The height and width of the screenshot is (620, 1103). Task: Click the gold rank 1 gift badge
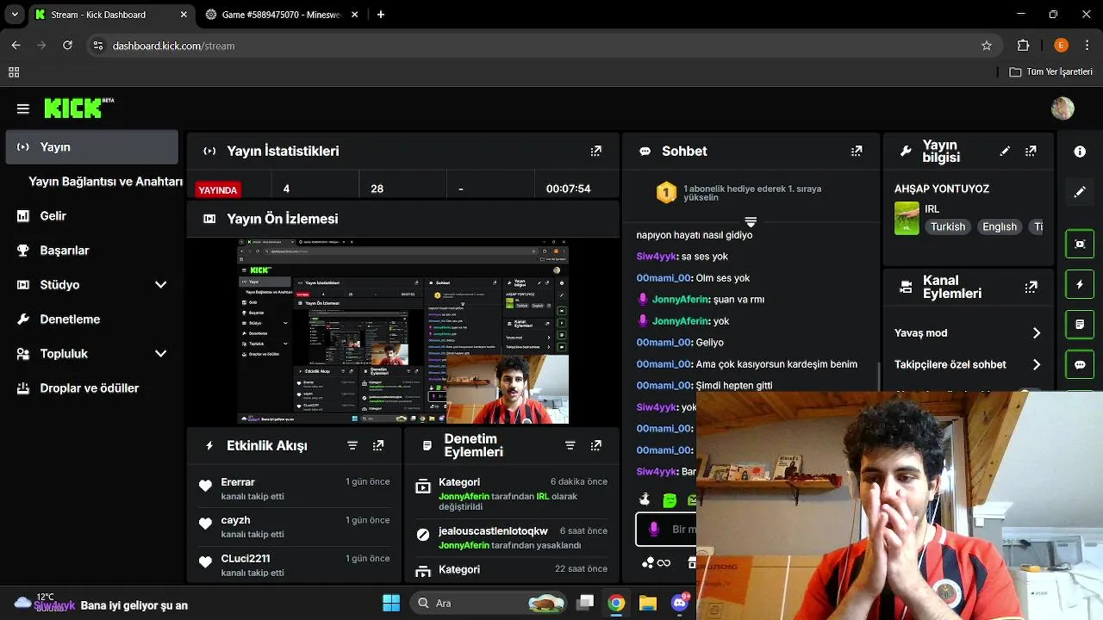[x=666, y=192]
